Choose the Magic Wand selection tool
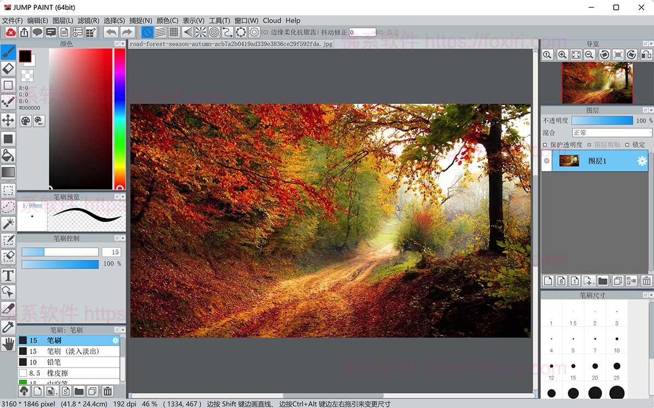 tap(8, 223)
